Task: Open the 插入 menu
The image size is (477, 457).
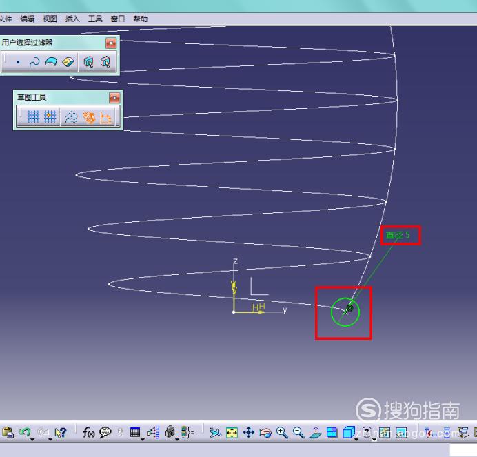Action: [x=72, y=19]
